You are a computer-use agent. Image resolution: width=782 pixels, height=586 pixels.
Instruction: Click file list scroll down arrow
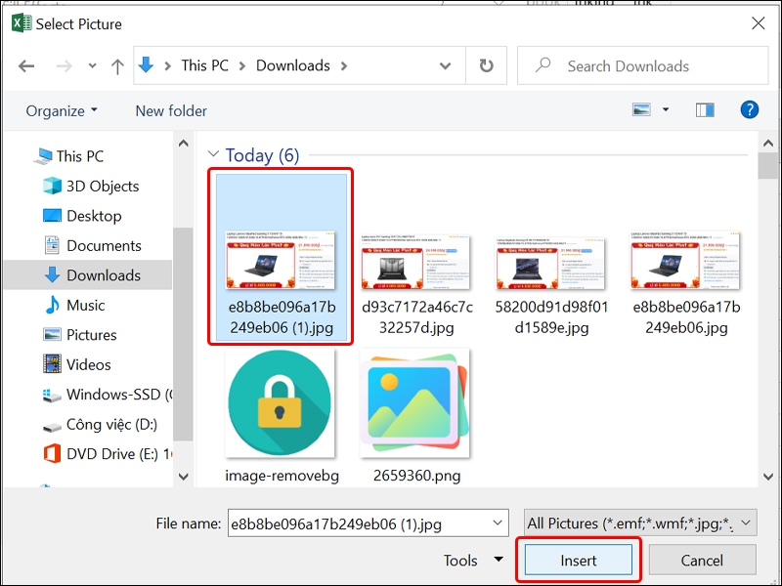tap(768, 477)
